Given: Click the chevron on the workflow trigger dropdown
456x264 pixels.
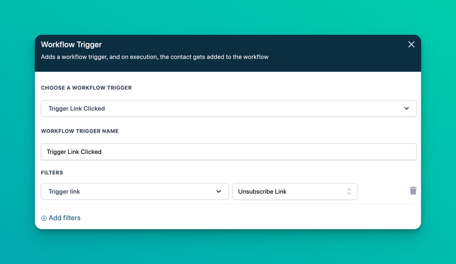Looking at the screenshot, I should pos(406,108).
